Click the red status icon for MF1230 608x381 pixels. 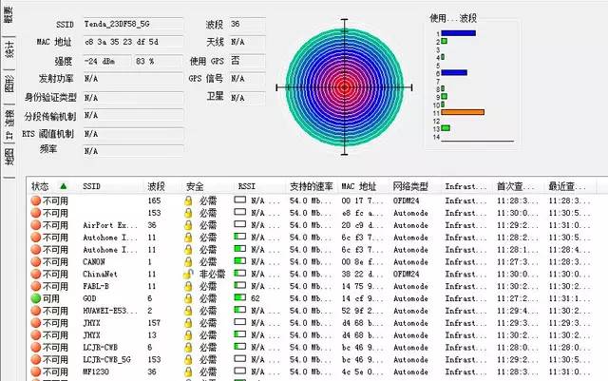35,371
